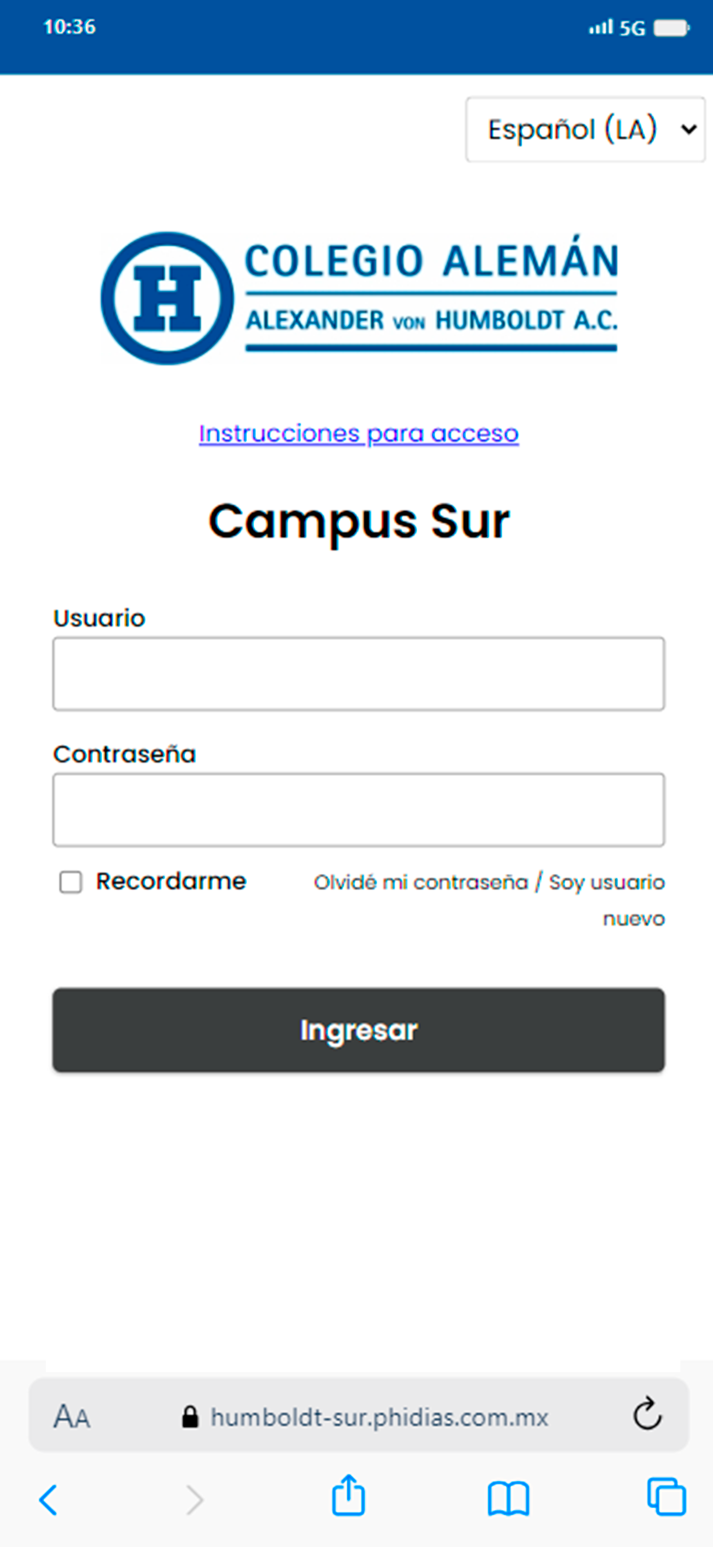Tap the Colegio Alemán Humboldt logo
Viewport: 713px width, 1547px height.
click(x=360, y=294)
